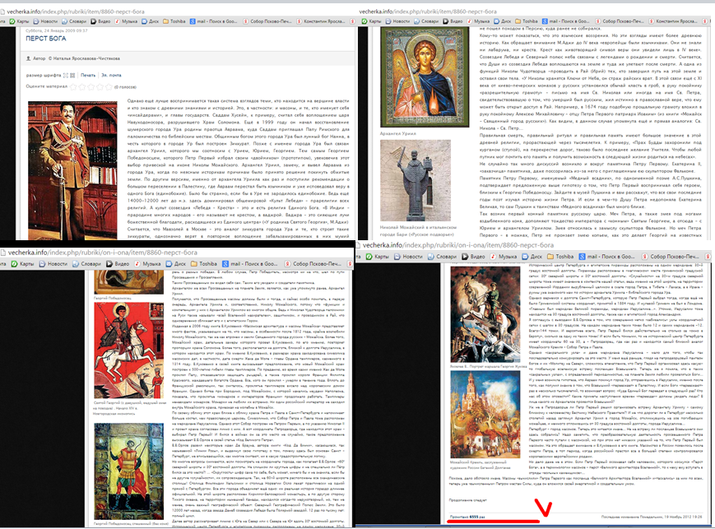Open the Карты bookmark in the bottom-right window
Viewport: 715px width, 529px height.
point(376,257)
